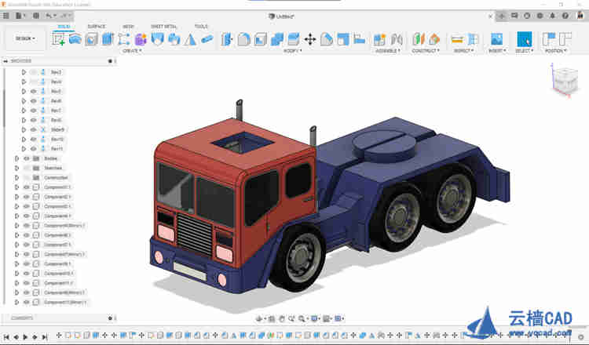Viewport: 589px width, 345px height.
Task: Click the Save icon in quick access bar
Action: point(35,16)
